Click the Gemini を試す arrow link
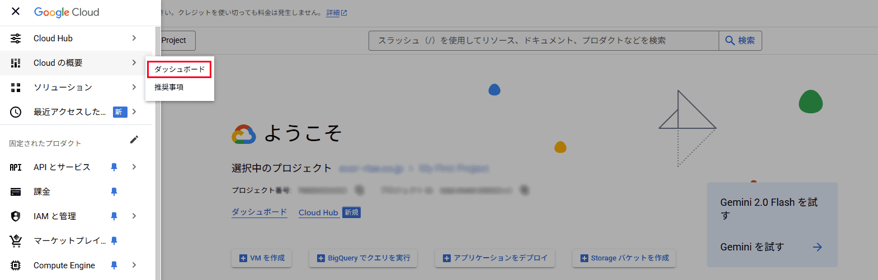The height and width of the screenshot is (280, 878). pos(817,247)
